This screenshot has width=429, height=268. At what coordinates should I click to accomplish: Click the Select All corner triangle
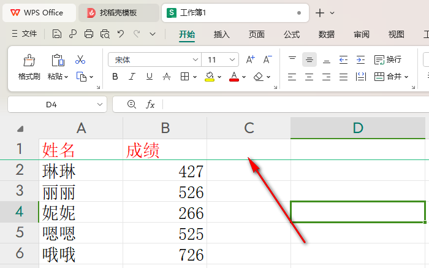20,129
